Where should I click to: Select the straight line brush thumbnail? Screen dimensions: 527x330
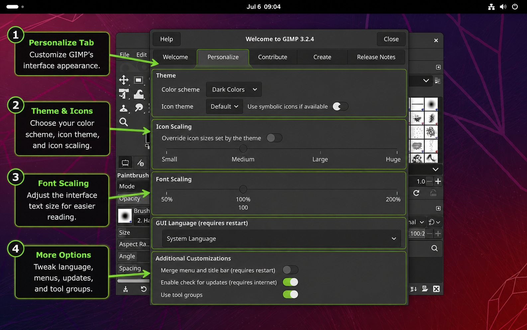pos(417,104)
